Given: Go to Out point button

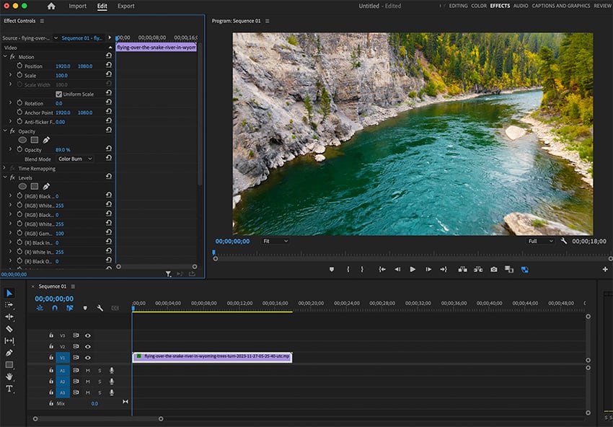Looking at the screenshot, I should coord(444,270).
